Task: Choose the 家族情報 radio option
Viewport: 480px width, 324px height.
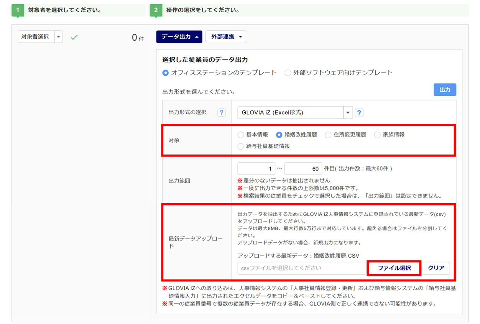Action: coord(377,135)
